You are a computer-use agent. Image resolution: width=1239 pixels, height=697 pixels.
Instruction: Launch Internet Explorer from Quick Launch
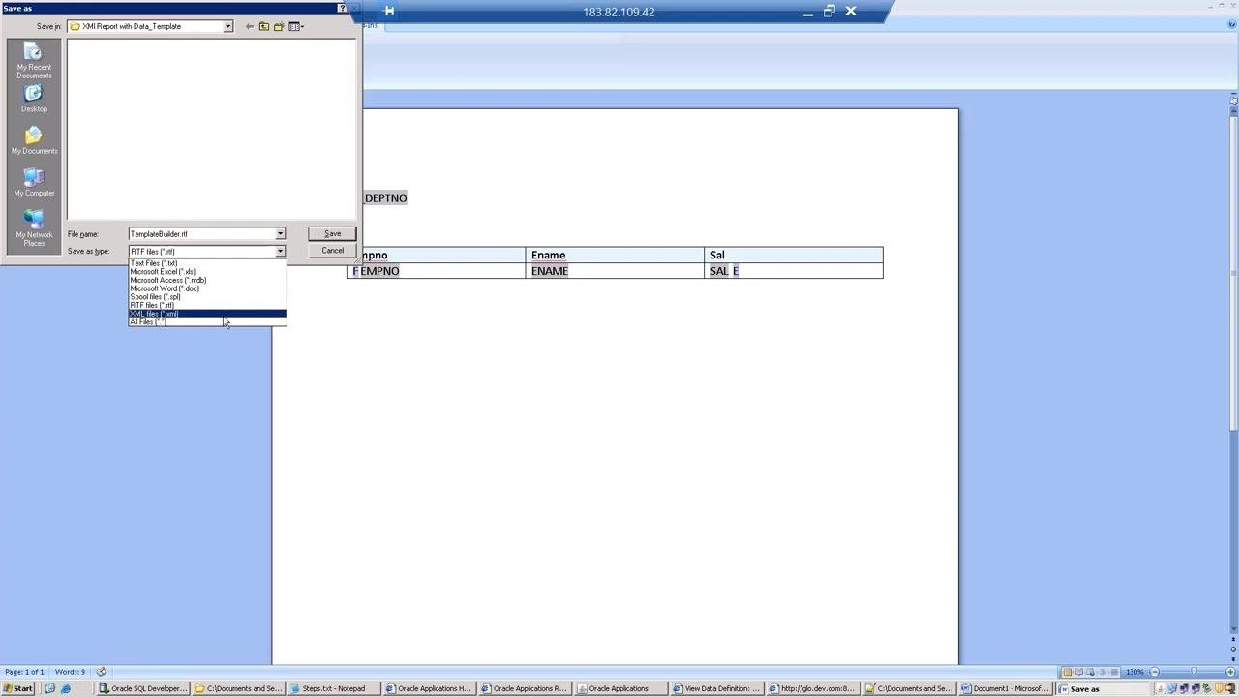tap(66, 689)
